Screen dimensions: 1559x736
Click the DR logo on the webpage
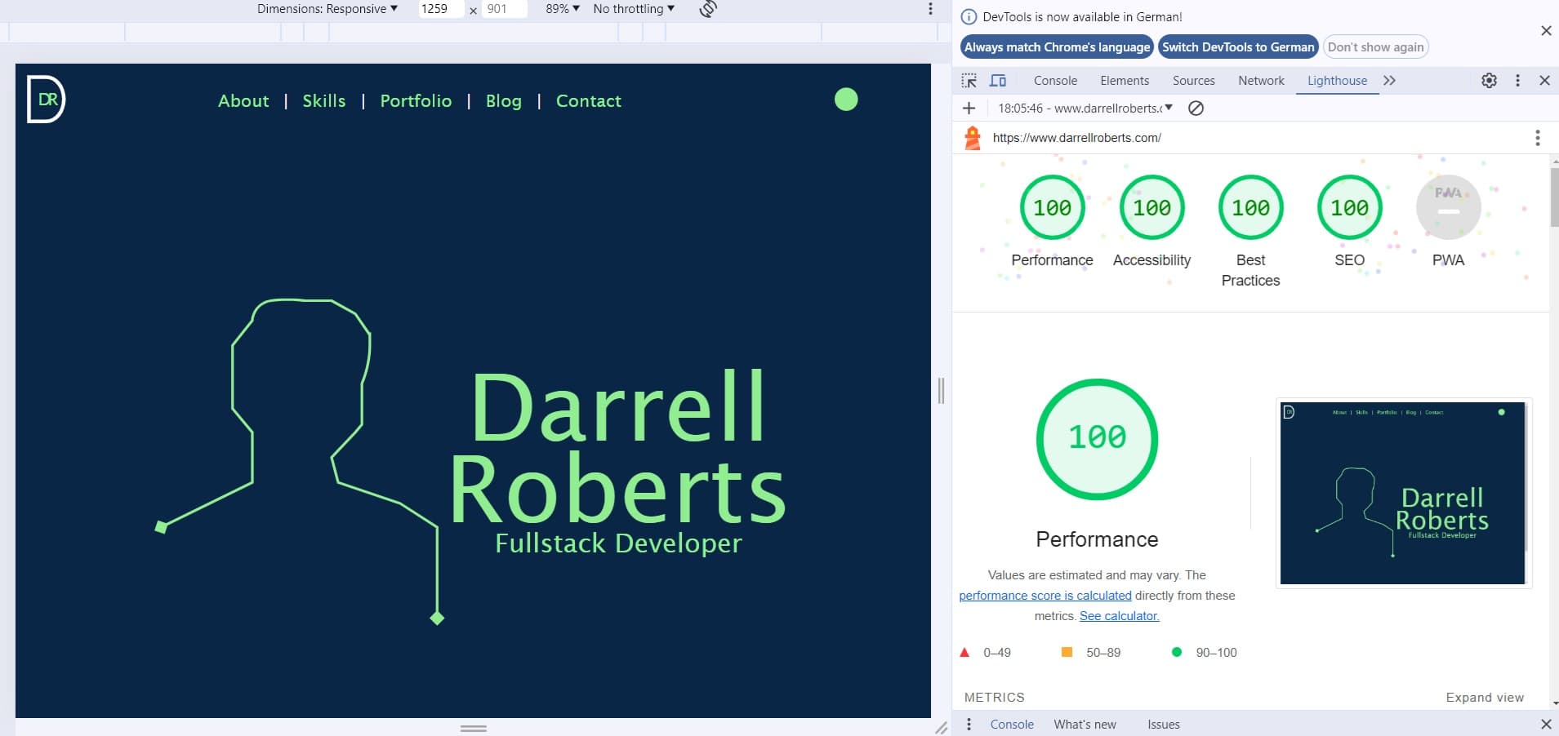(x=46, y=100)
